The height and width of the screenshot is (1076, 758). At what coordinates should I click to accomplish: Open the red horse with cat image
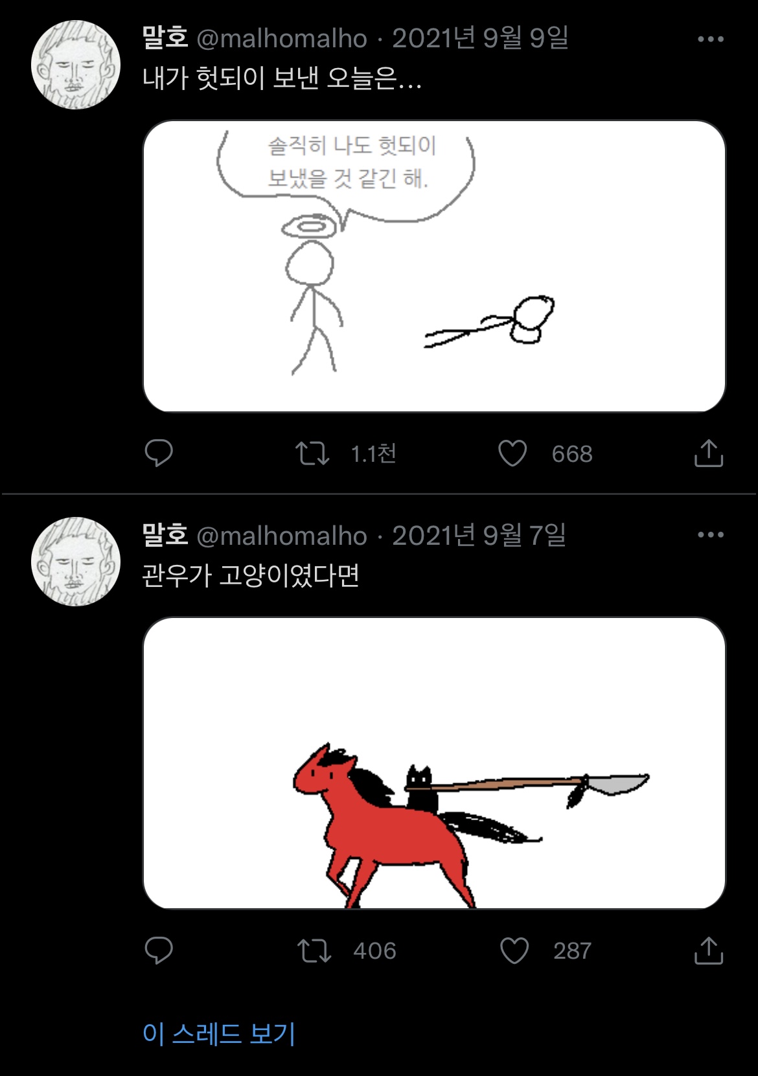click(434, 763)
